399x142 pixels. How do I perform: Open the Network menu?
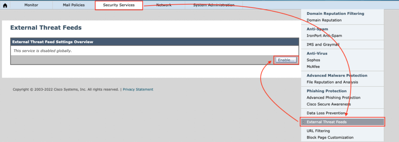[x=164, y=5]
